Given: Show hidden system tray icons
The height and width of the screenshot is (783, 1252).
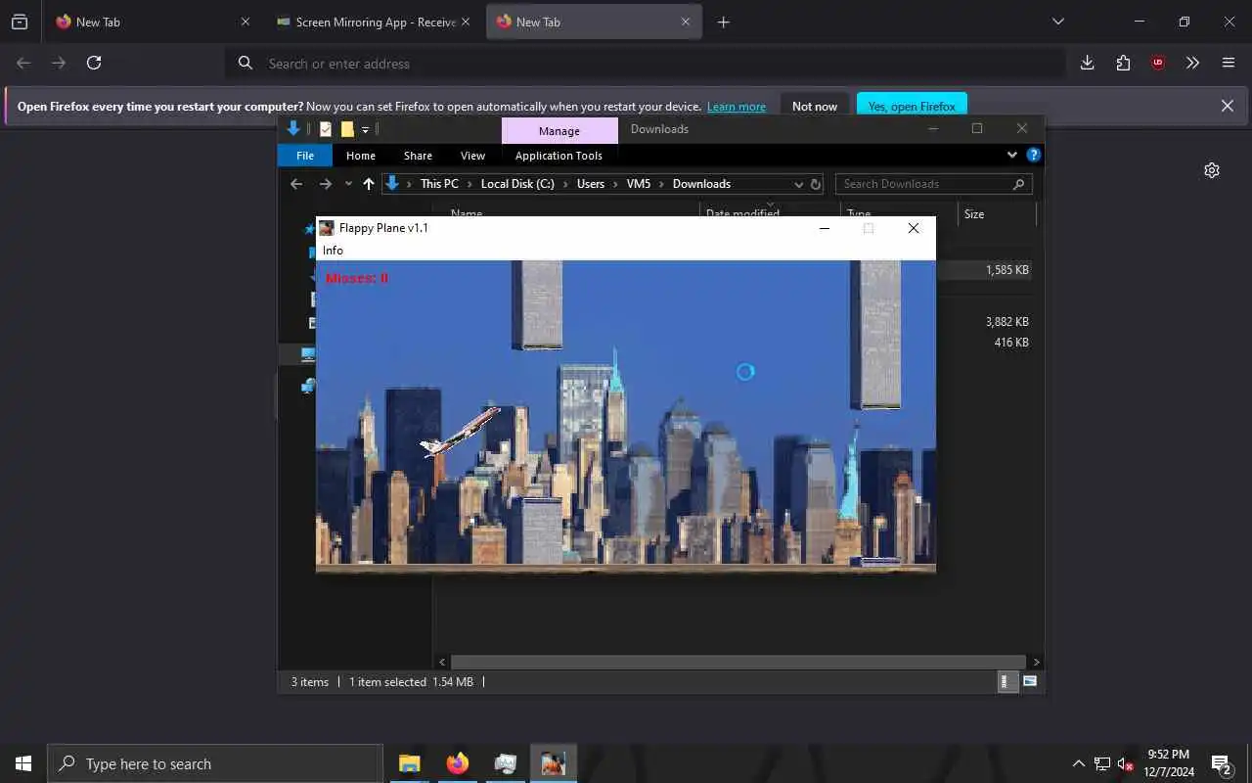Looking at the screenshot, I should [1078, 763].
